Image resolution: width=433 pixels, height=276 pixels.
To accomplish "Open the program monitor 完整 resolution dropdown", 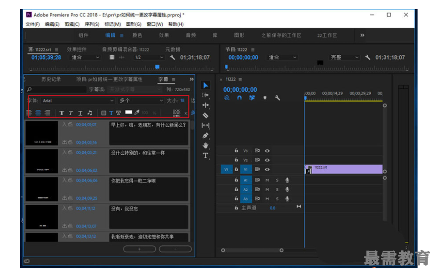I will pos(344,58).
